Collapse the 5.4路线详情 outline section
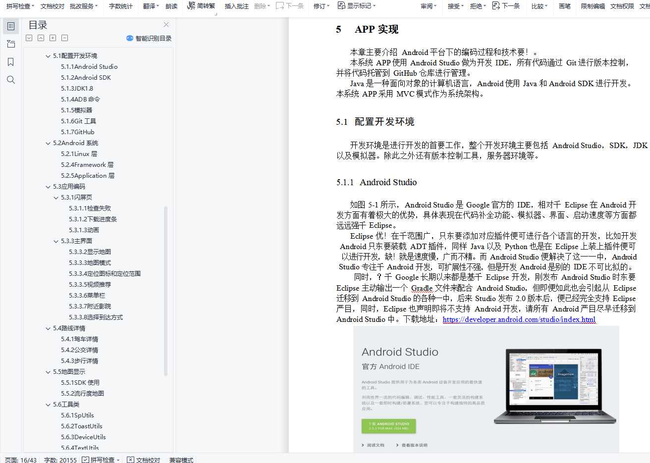This screenshot has width=650, height=463. (x=48, y=328)
